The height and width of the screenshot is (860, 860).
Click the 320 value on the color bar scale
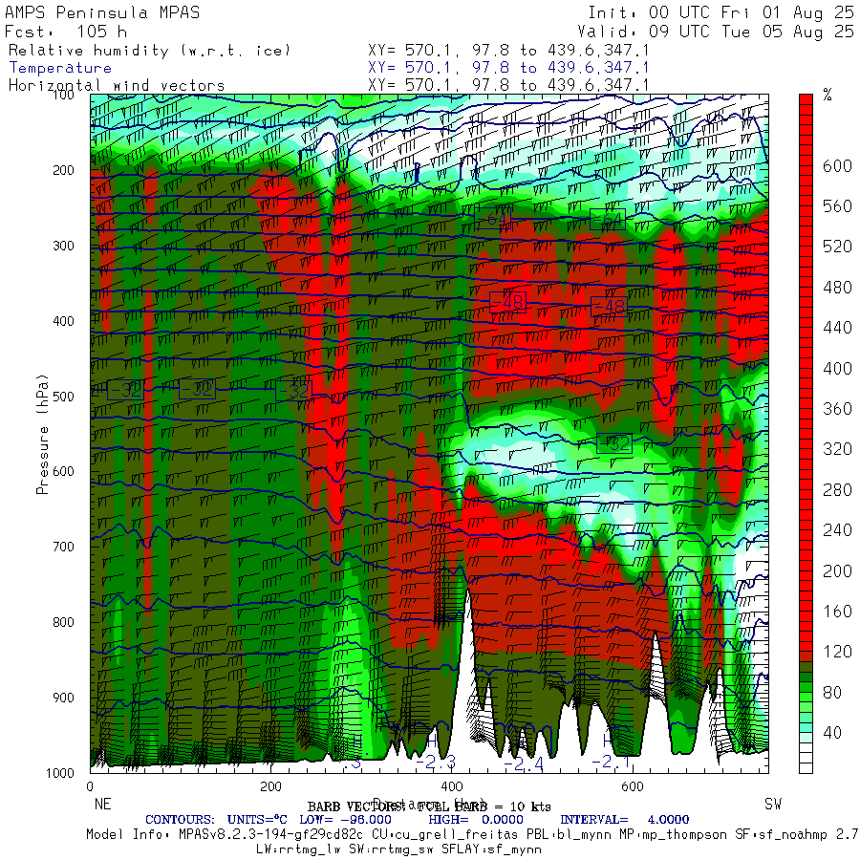pos(837,449)
